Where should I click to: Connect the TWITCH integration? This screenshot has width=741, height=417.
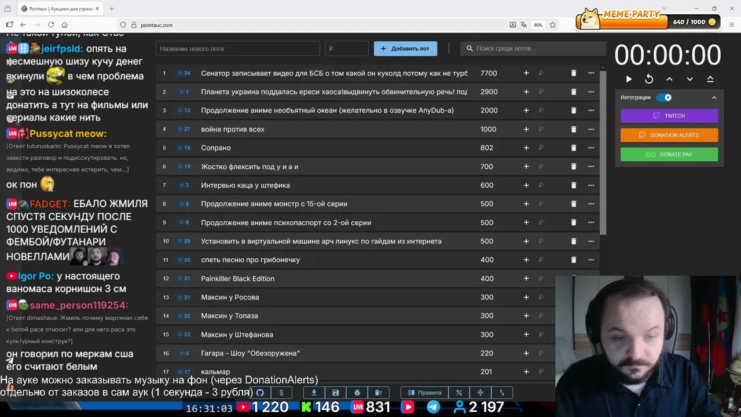[669, 116]
